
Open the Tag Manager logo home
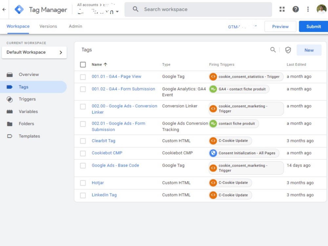[x=19, y=10]
